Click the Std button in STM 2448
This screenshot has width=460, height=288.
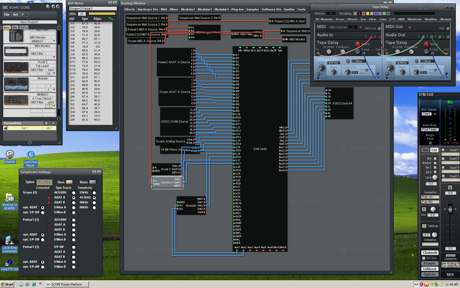pyautogui.click(x=425, y=150)
